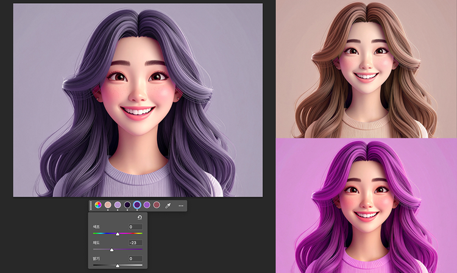The width and height of the screenshot is (457, 273).
Task: Activate the eyedropper color picker tool
Action: click(x=168, y=206)
